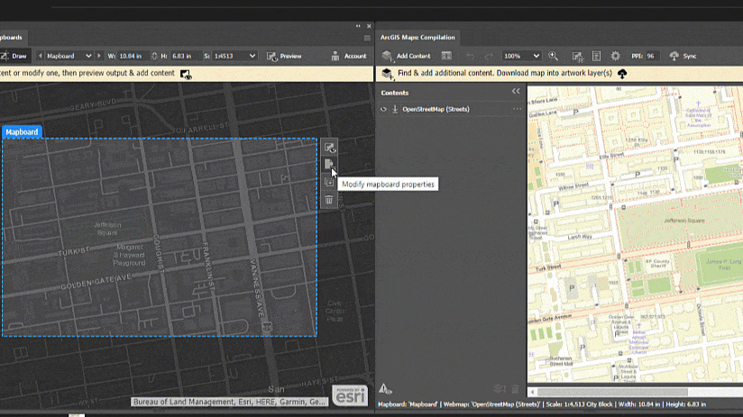Click the Sync button
This screenshot has width=743, height=417.
(x=683, y=56)
